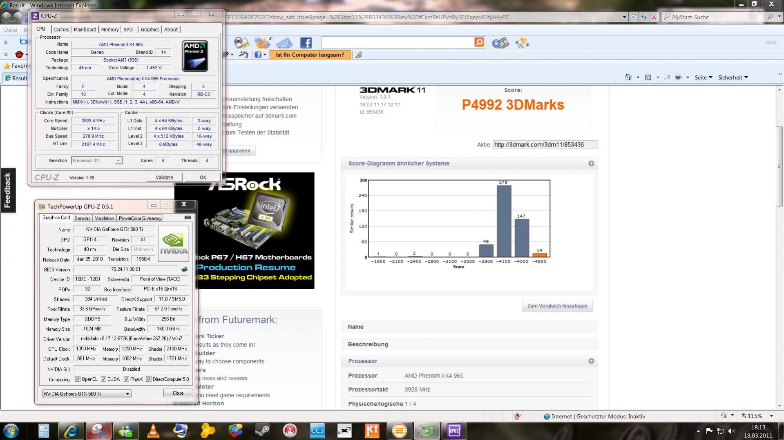The image size is (784, 440).
Task: Open the Sicherheit menu dropdown
Action: (733, 77)
